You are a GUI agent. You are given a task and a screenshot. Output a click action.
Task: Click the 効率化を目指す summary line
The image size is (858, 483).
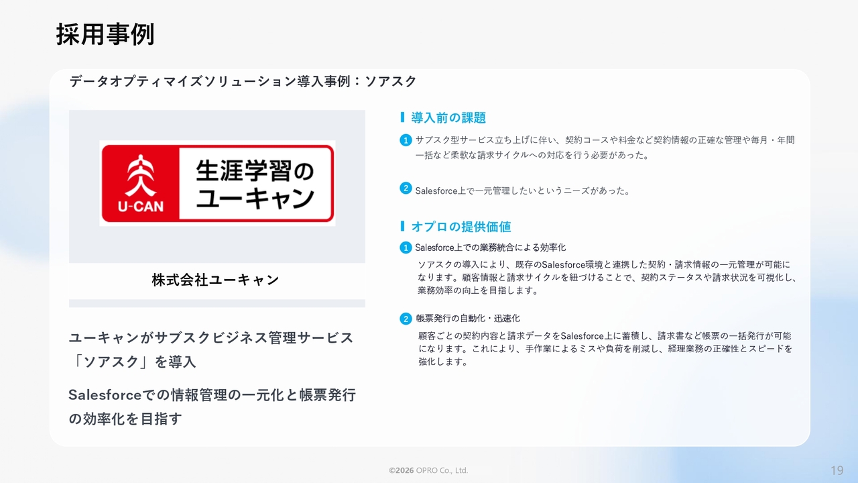click(125, 419)
